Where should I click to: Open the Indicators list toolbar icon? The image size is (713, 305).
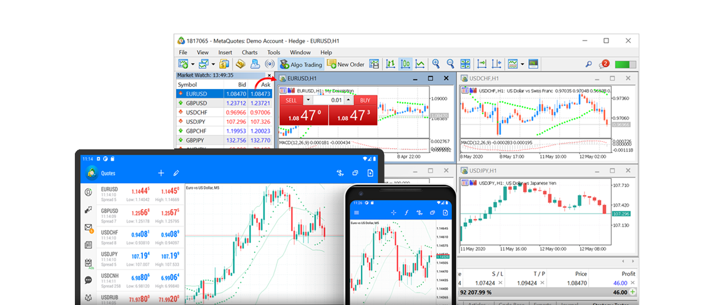513,64
